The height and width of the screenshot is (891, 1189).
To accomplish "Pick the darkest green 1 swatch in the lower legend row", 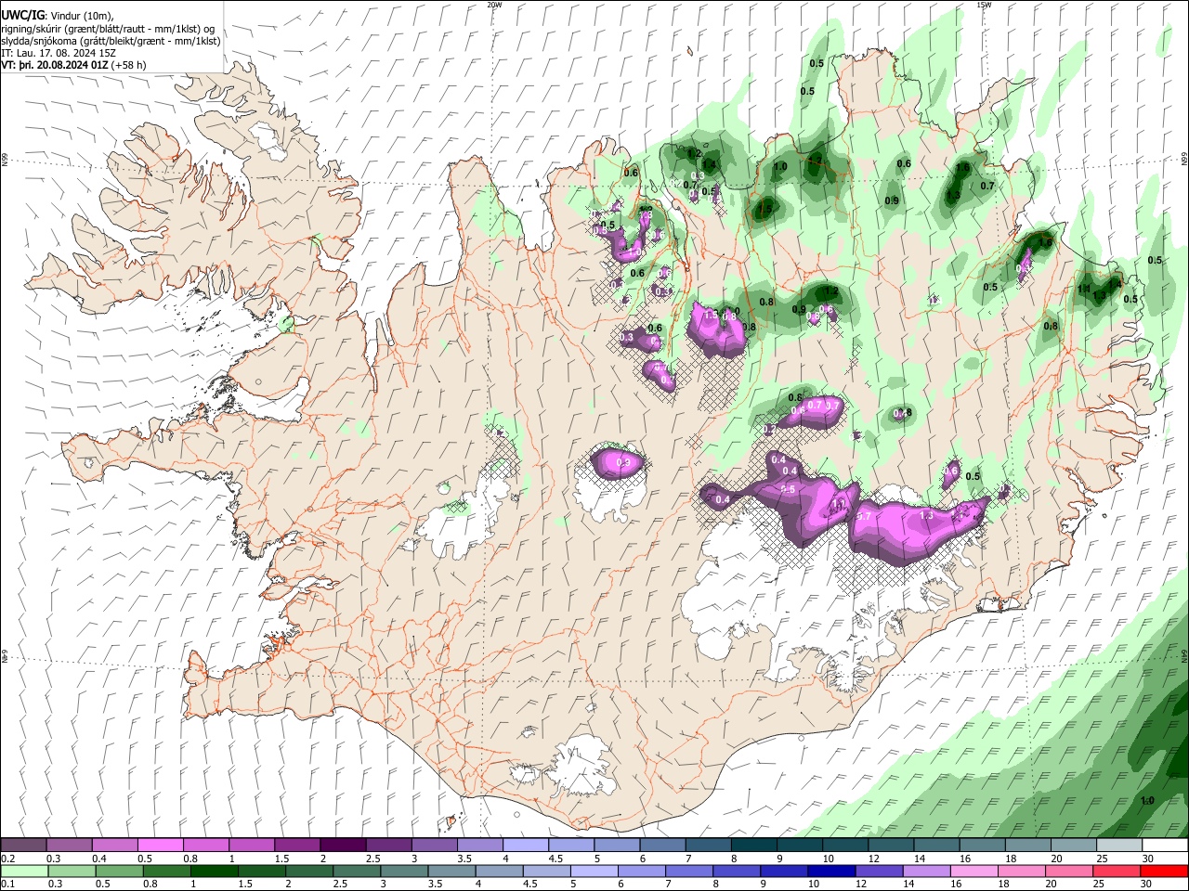I will click(x=214, y=872).
